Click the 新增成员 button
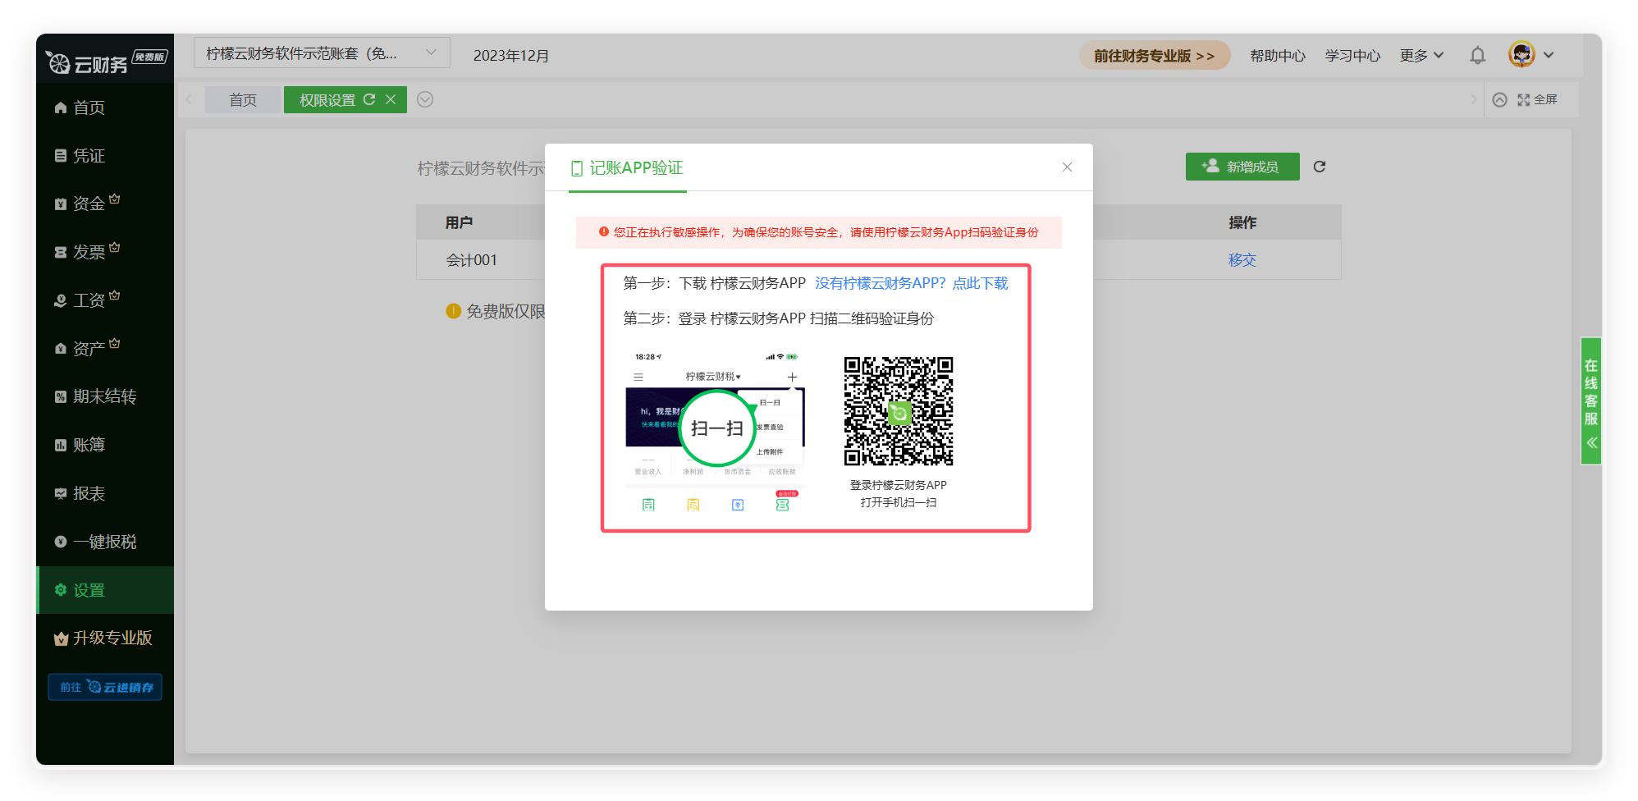This screenshot has height=801, width=1638. (x=1242, y=167)
